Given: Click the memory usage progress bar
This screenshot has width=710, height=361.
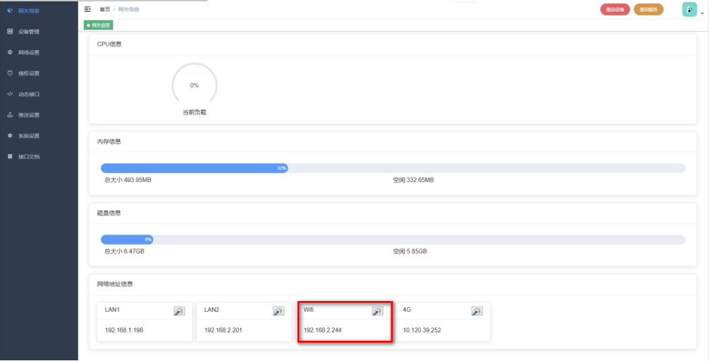Looking at the screenshot, I should coord(393,168).
